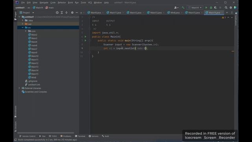252x142 pixels.
Task: Open the Main14 run configuration dropdown
Action: [195, 7]
